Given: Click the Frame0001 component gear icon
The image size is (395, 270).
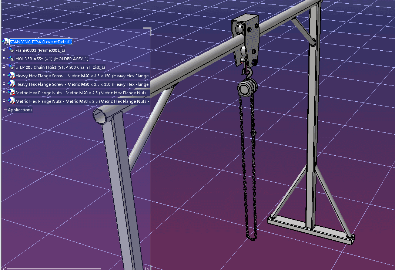Looking at the screenshot, I should pos(11,50).
